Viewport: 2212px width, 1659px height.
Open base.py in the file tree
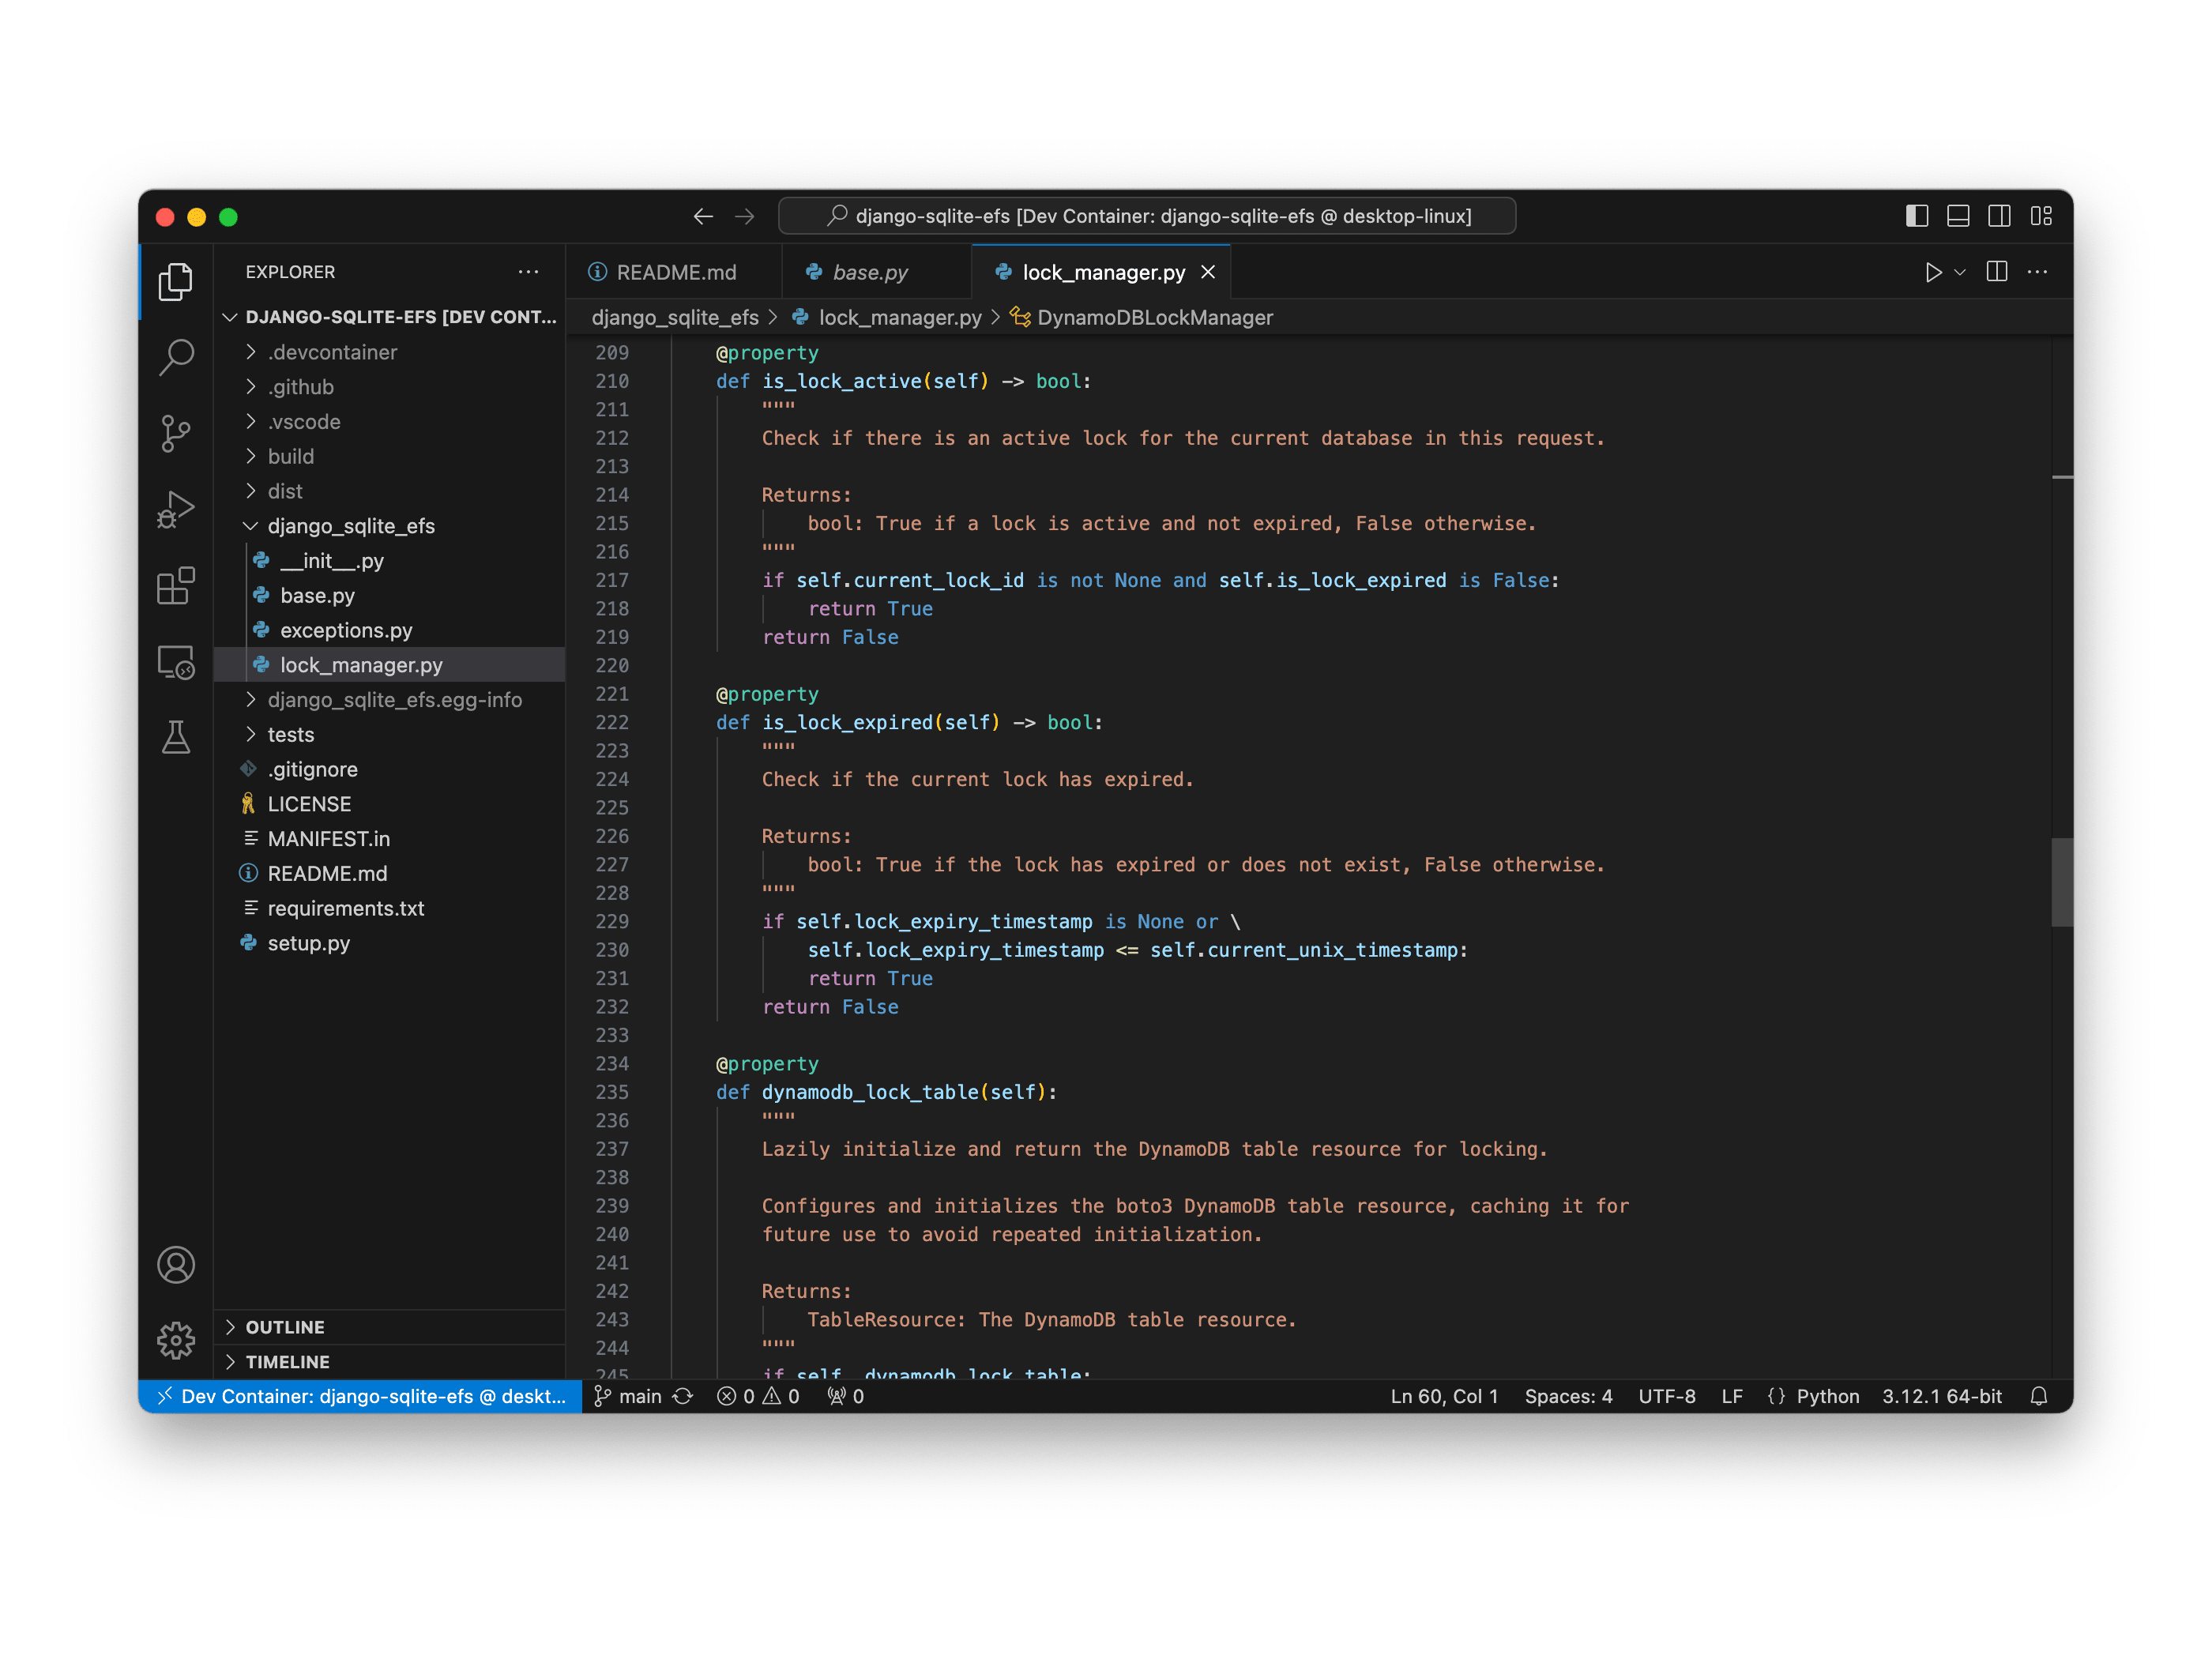pyautogui.click(x=390, y=595)
